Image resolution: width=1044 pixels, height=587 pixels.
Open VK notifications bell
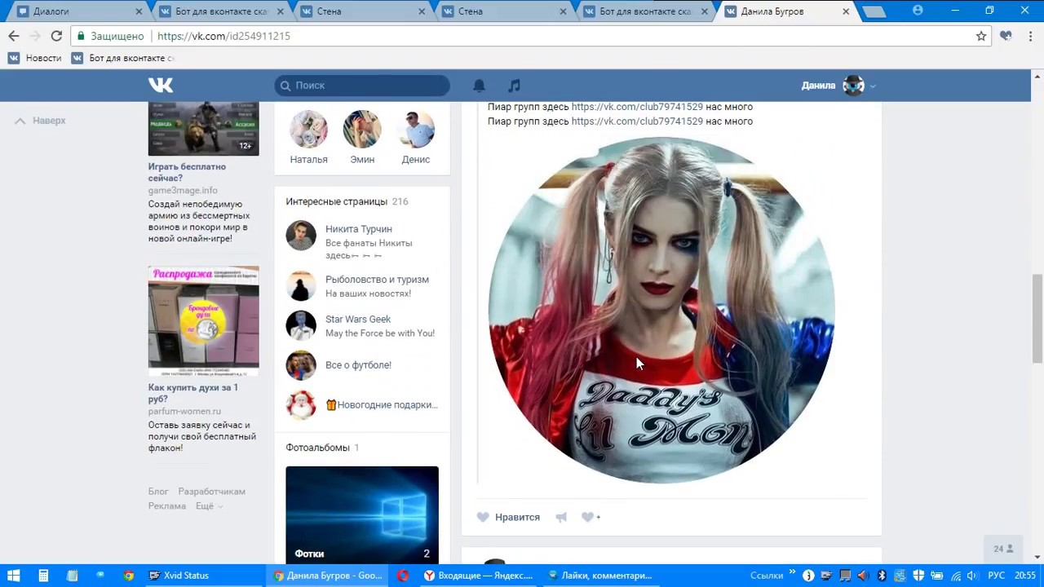(x=480, y=85)
